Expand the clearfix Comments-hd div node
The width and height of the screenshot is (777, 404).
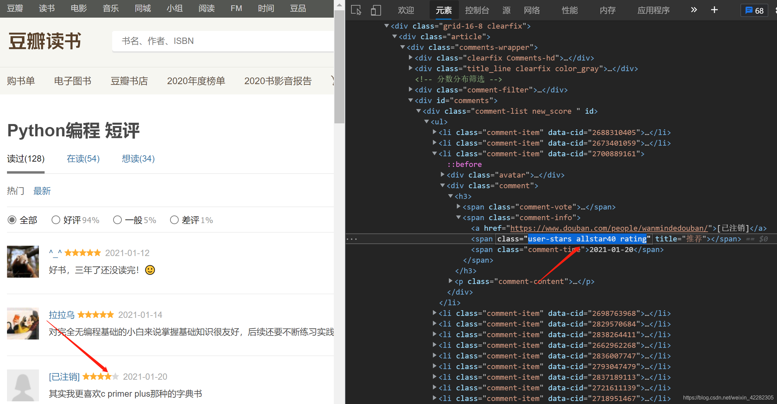(411, 58)
